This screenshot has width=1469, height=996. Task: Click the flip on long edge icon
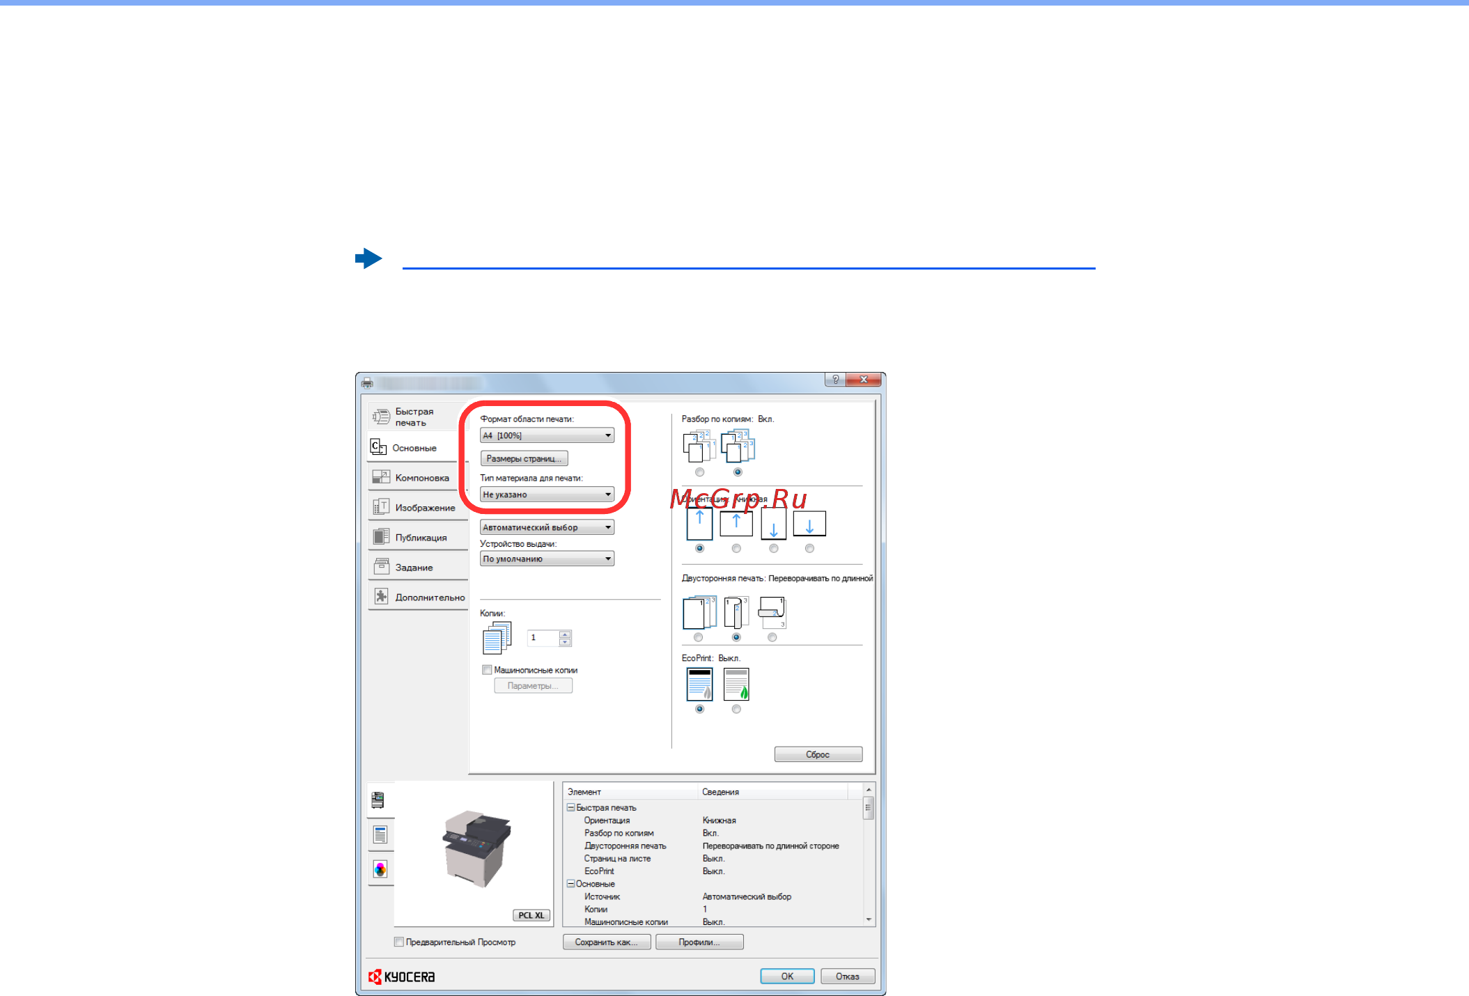pyautogui.click(x=736, y=613)
